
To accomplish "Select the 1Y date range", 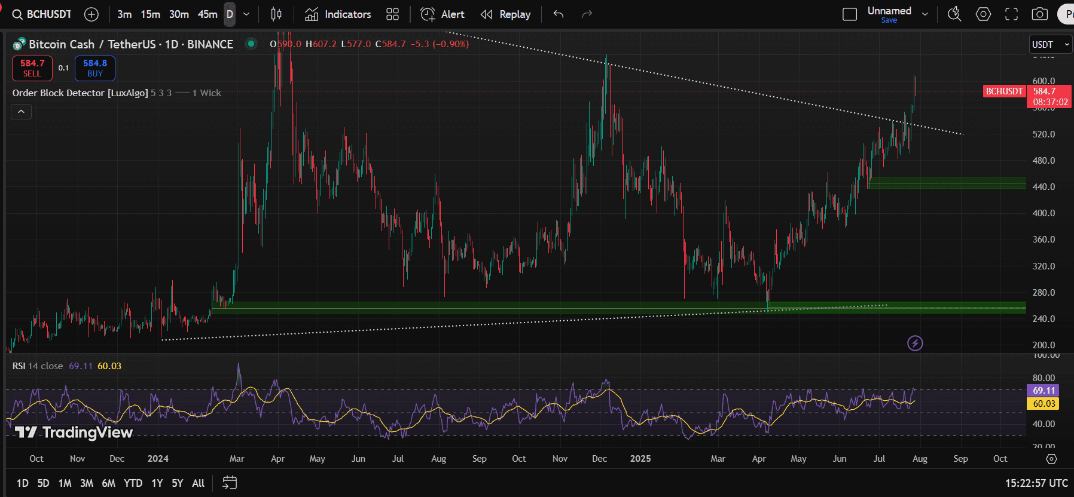I will click(157, 483).
